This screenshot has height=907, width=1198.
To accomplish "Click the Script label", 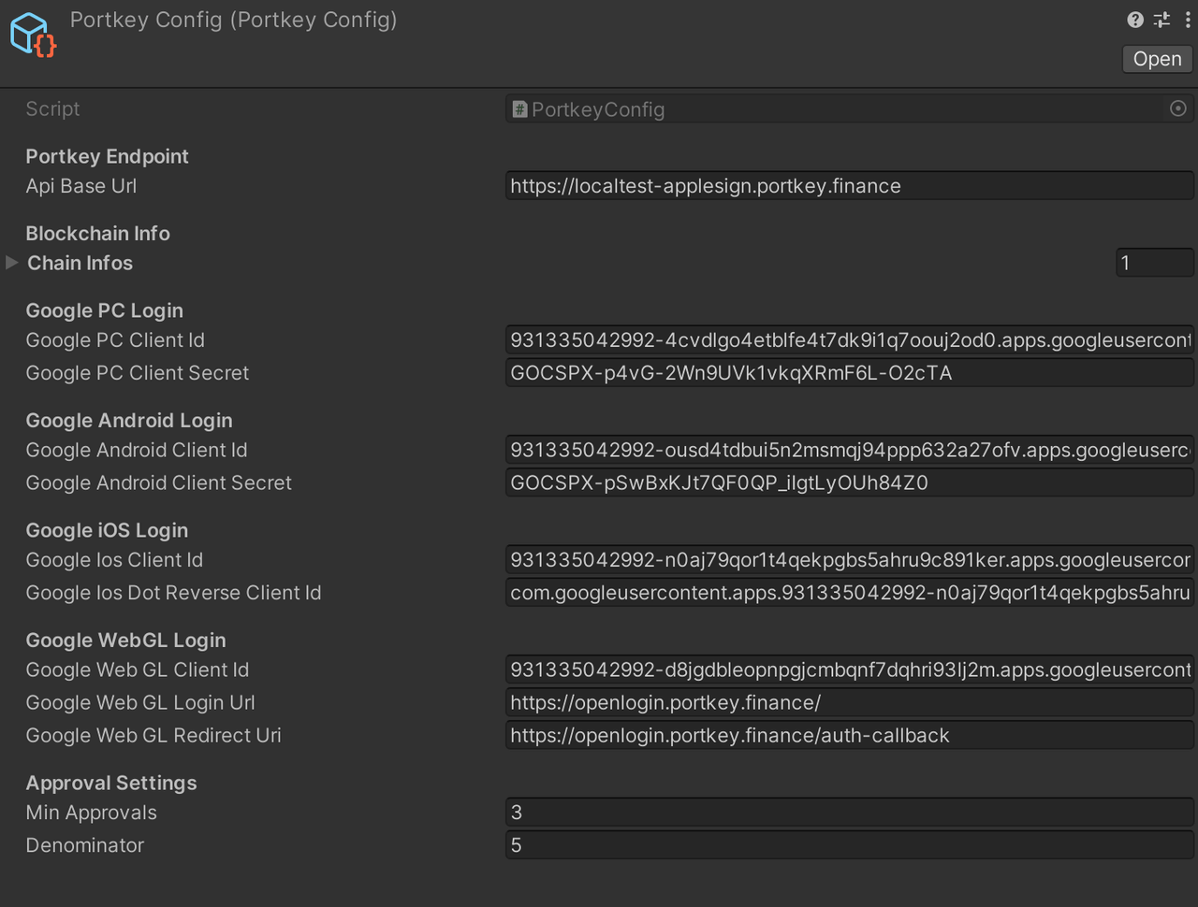I will pyautogui.click(x=52, y=108).
